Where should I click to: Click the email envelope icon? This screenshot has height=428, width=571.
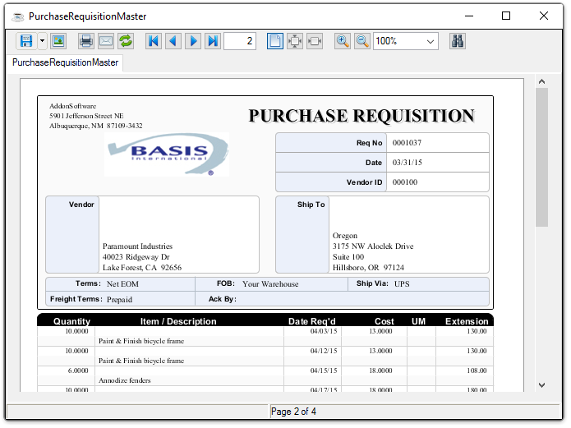pyautogui.click(x=106, y=41)
